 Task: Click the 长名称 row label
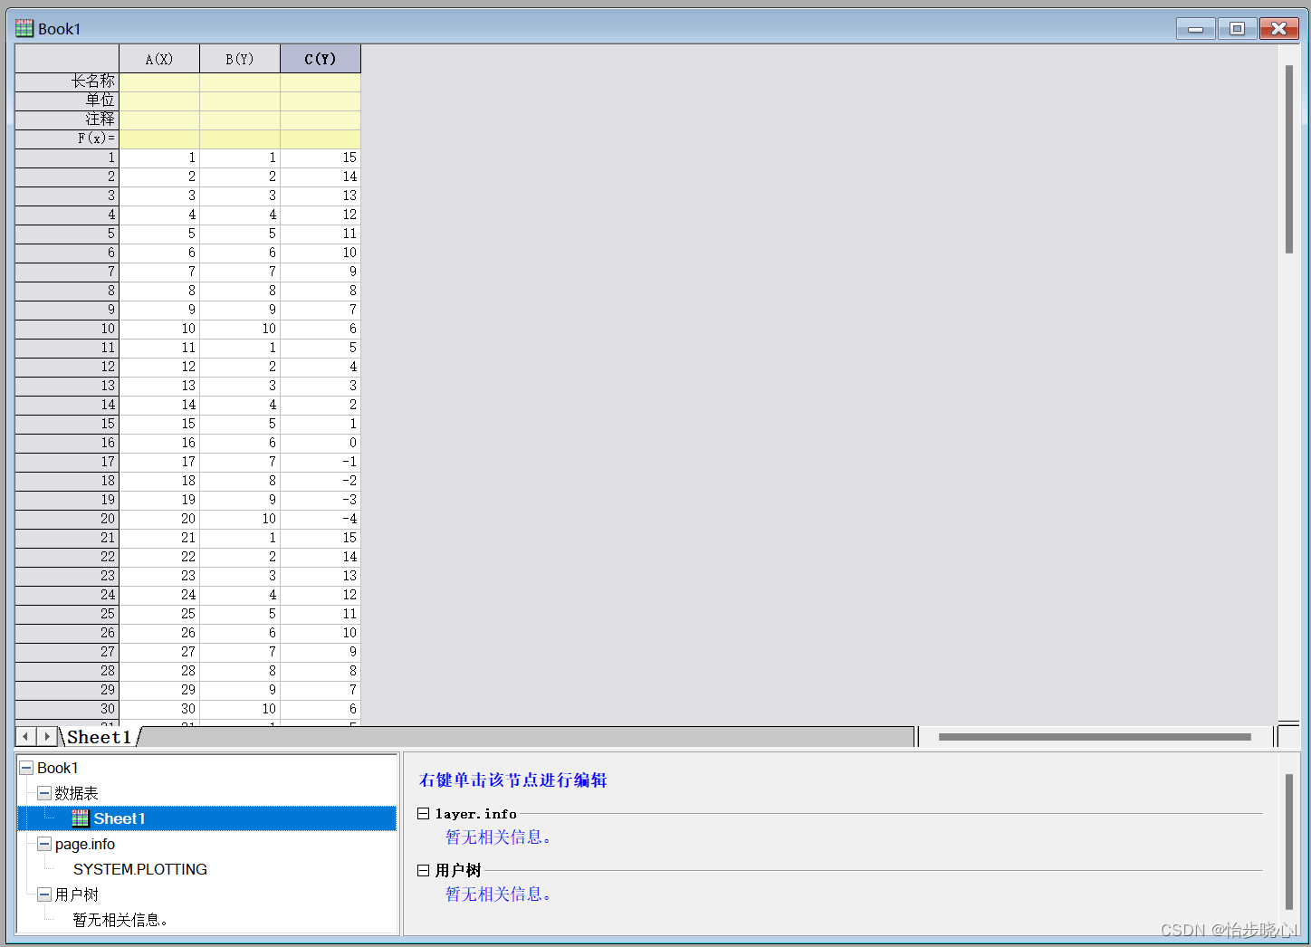click(67, 81)
